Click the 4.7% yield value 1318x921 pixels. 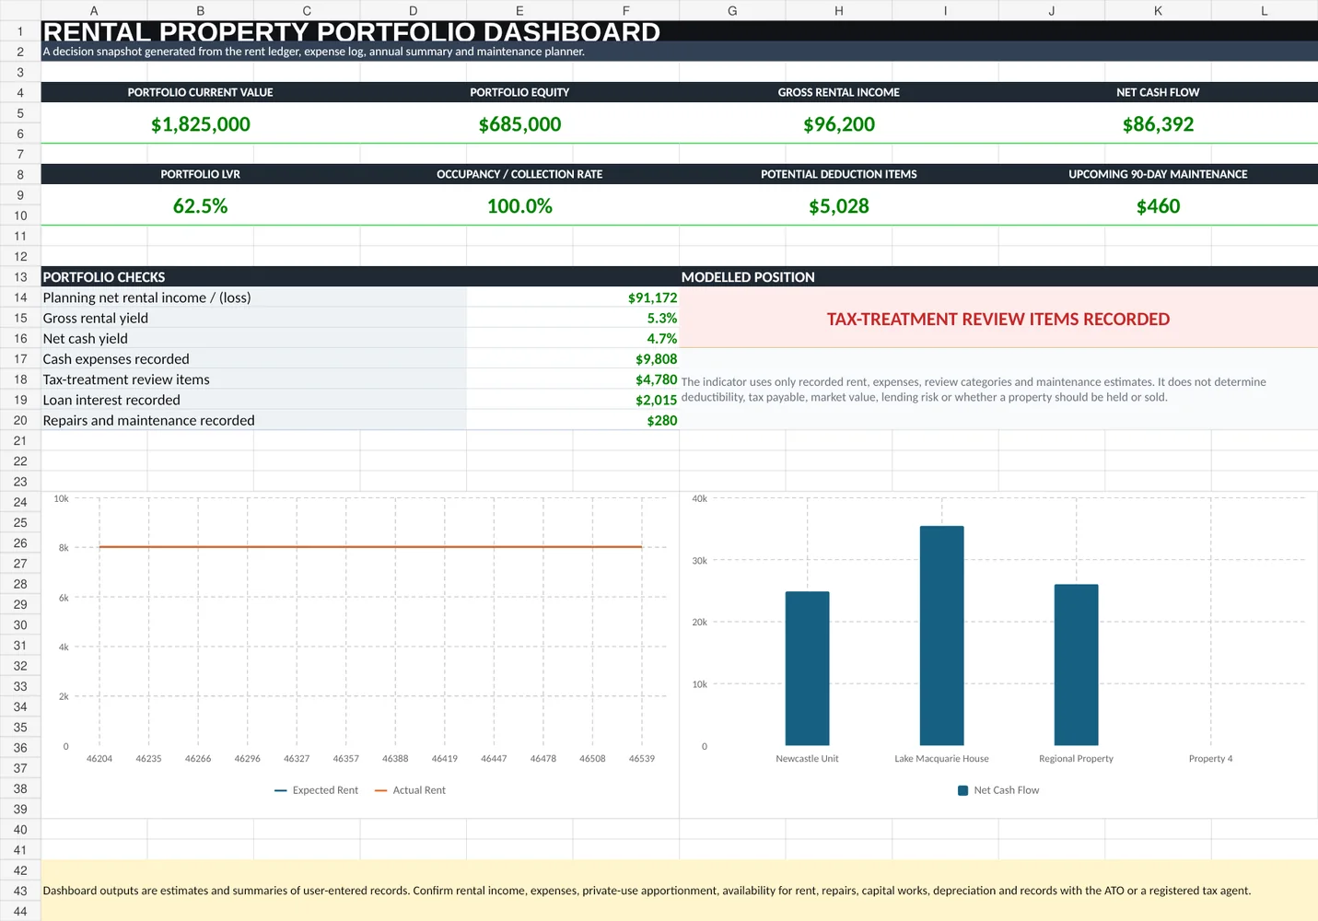pyautogui.click(x=661, y=338)
